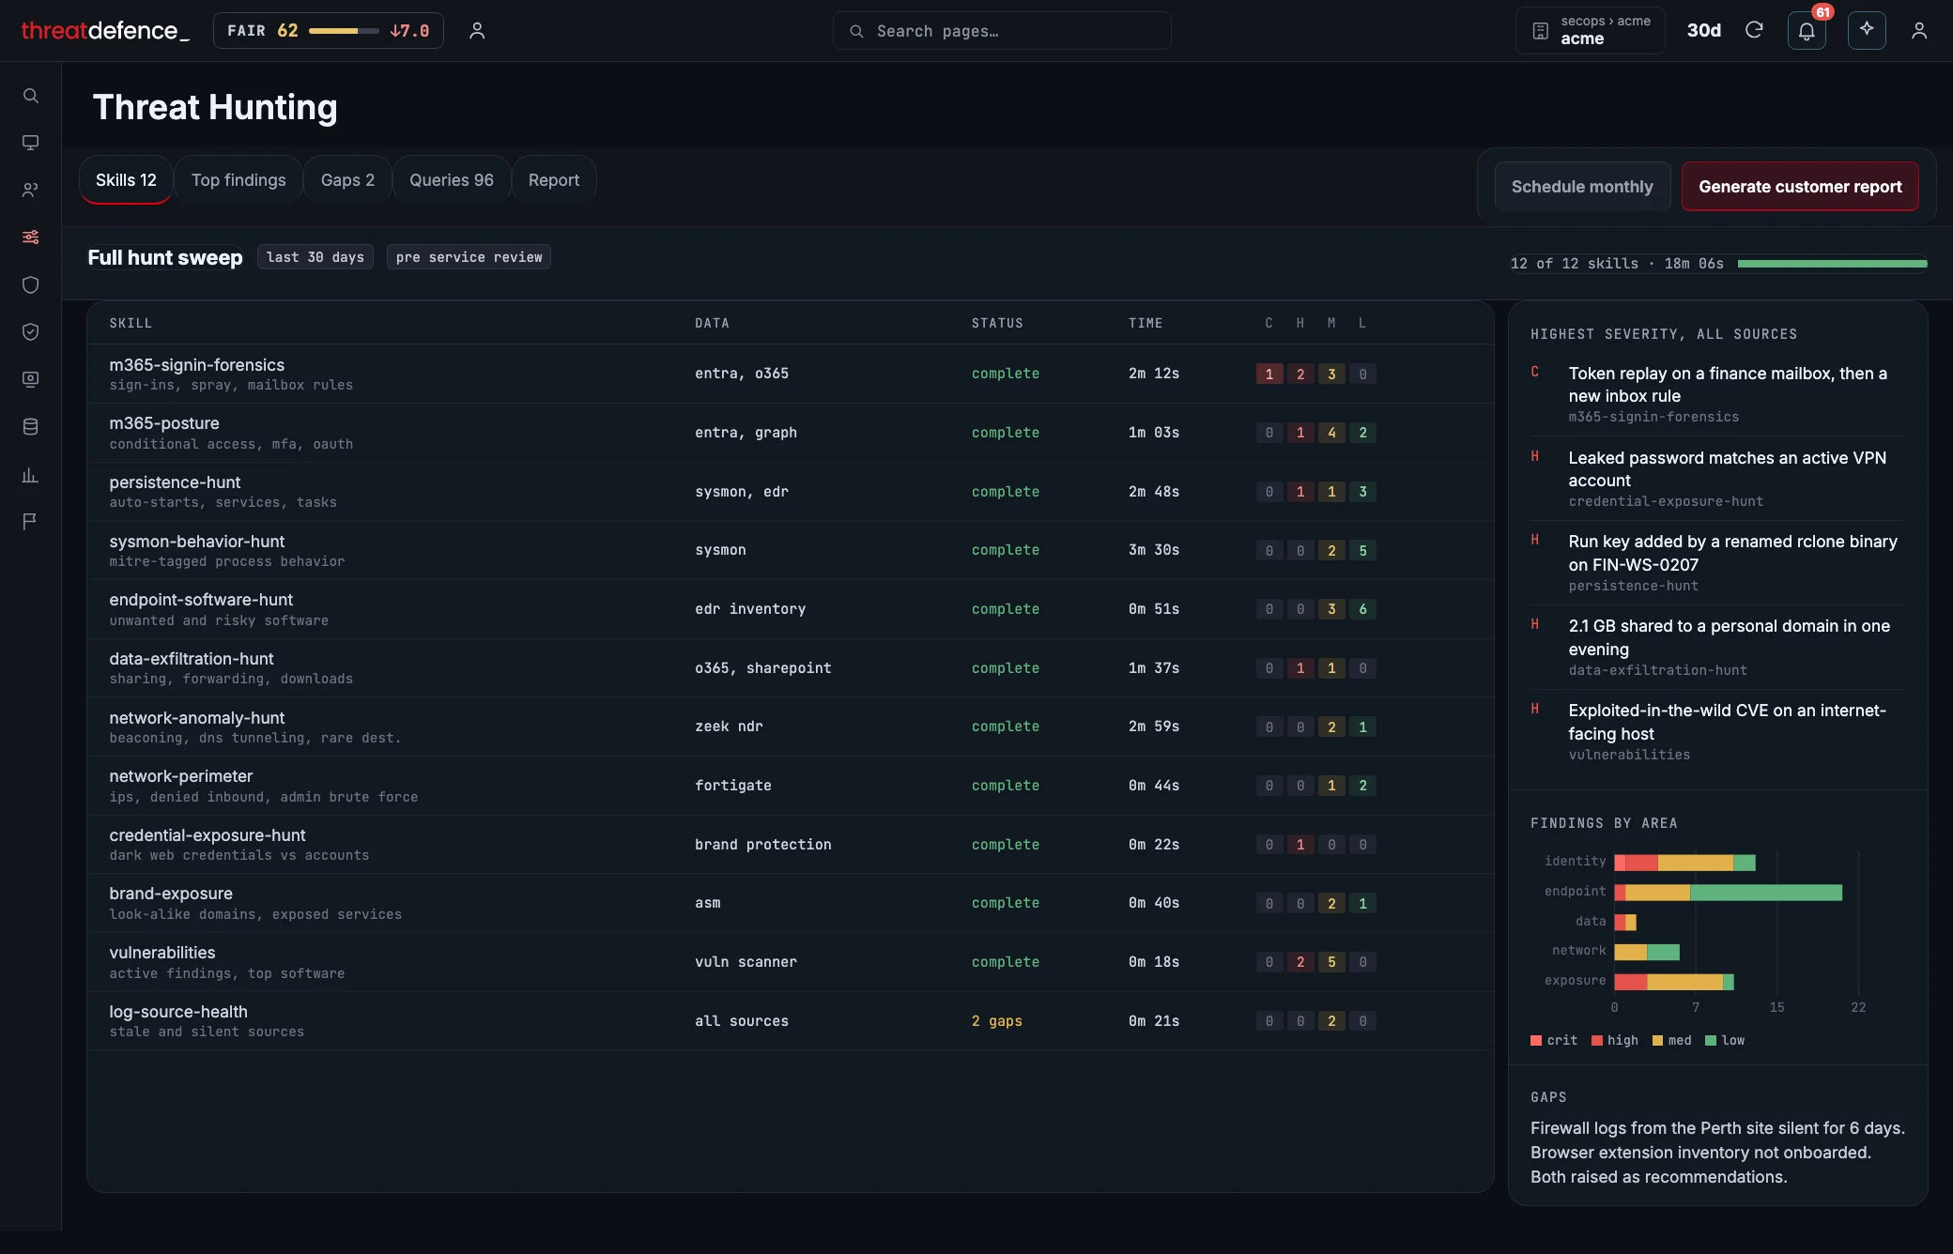Open the credential-exposure-hunt skill row

(x=790, y=845)
